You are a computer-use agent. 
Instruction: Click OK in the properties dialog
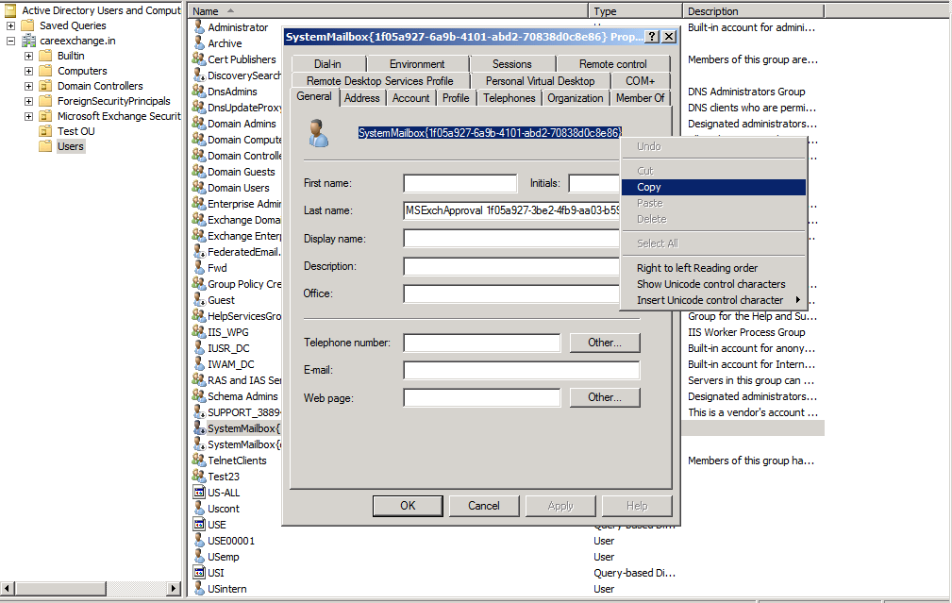coord(408,506)
